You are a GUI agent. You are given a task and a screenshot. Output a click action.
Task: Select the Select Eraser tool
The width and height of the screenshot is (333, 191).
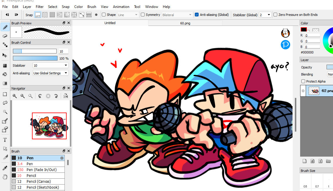click(5, 130)
